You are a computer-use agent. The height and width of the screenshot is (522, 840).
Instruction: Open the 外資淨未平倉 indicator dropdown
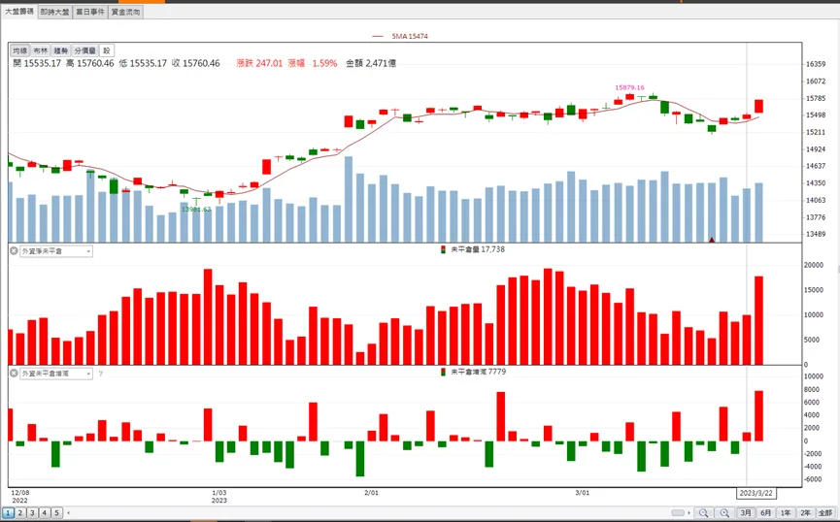[x=55, y=251]
